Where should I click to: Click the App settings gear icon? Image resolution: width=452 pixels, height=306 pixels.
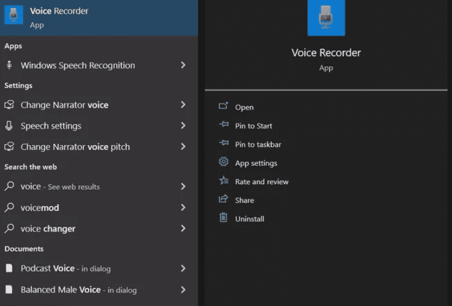(x=223, y=163)
